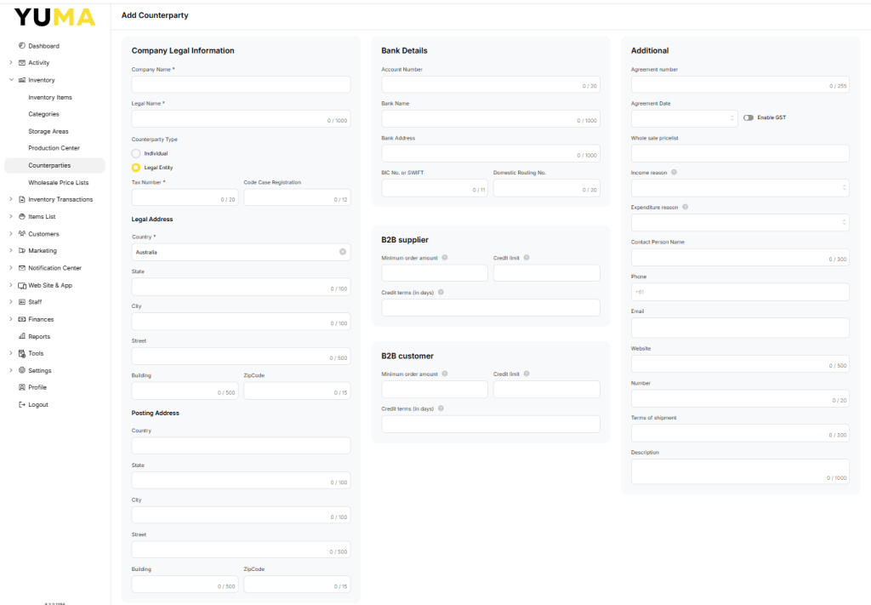This screenshot has height=605, width=871.
Task: Click the Finances icon in sidebar
Action: pyautogui.click(x=21, y=319)
